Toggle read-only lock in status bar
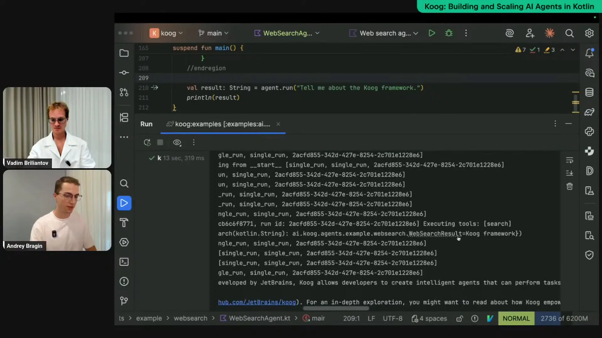Screen dimensions: 602x338 coord(460,319)
